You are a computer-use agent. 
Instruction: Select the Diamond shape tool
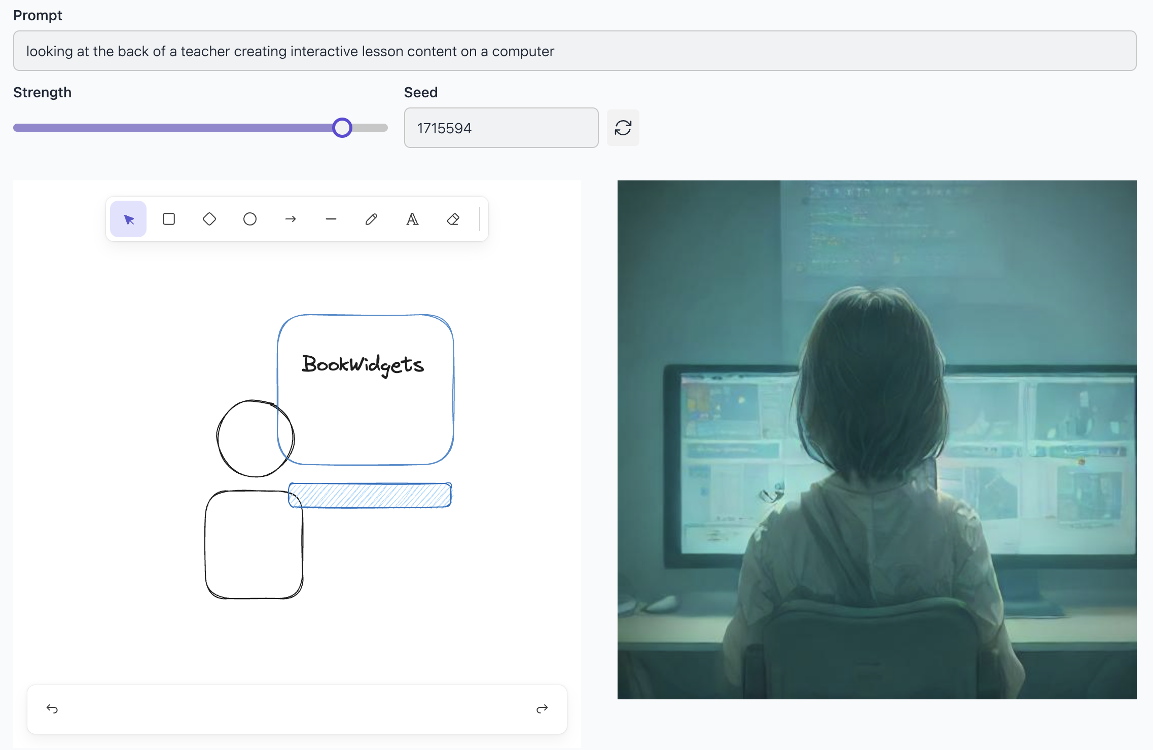[x=209, y=219]
